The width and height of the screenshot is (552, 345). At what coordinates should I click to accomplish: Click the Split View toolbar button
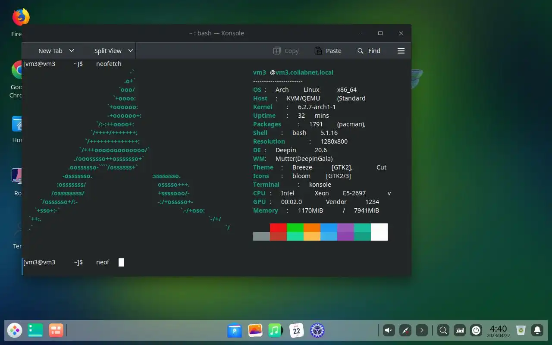click(x=108, y=51)
